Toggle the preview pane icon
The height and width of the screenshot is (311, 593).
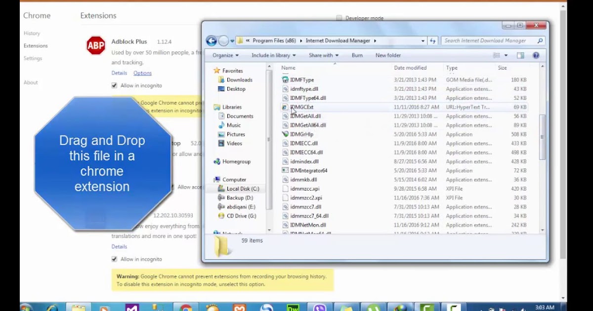tap(520, 55)
